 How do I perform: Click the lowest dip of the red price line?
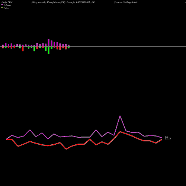point(66,149)
